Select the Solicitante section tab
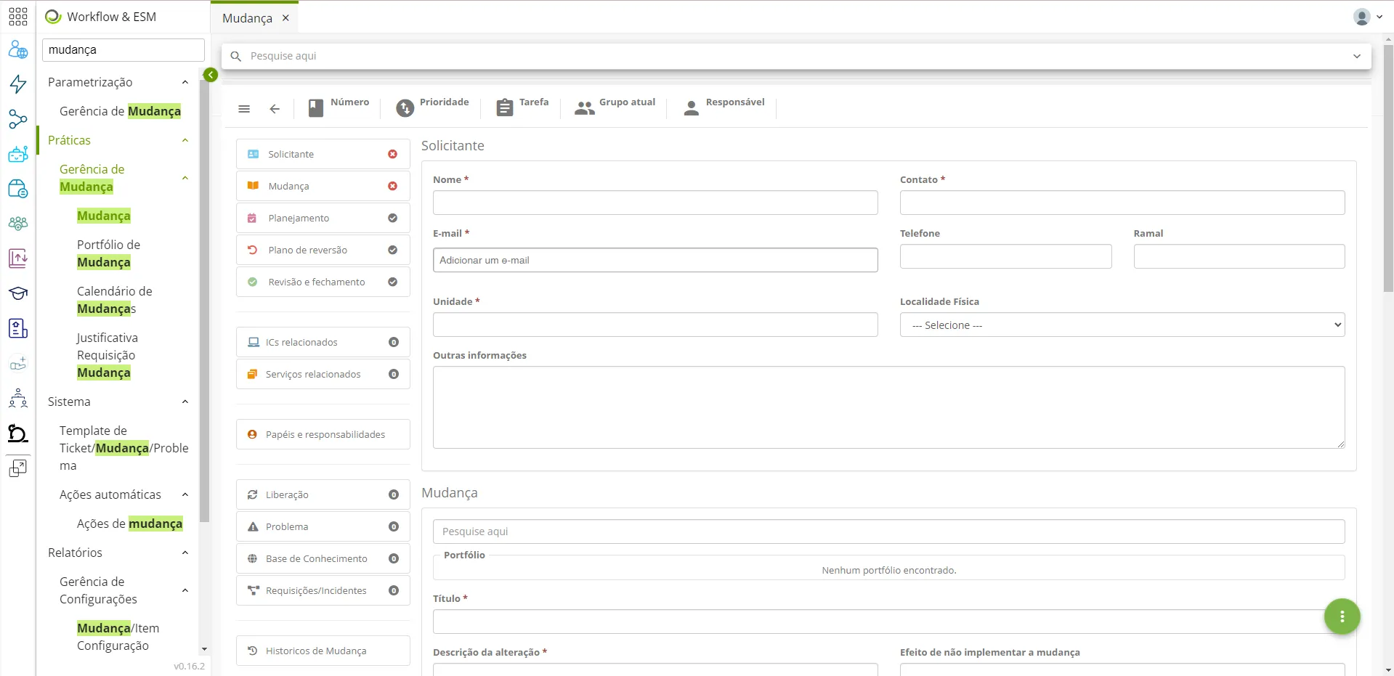The width and height of the screenshot is (1394, 676). [x=323, y=154]
